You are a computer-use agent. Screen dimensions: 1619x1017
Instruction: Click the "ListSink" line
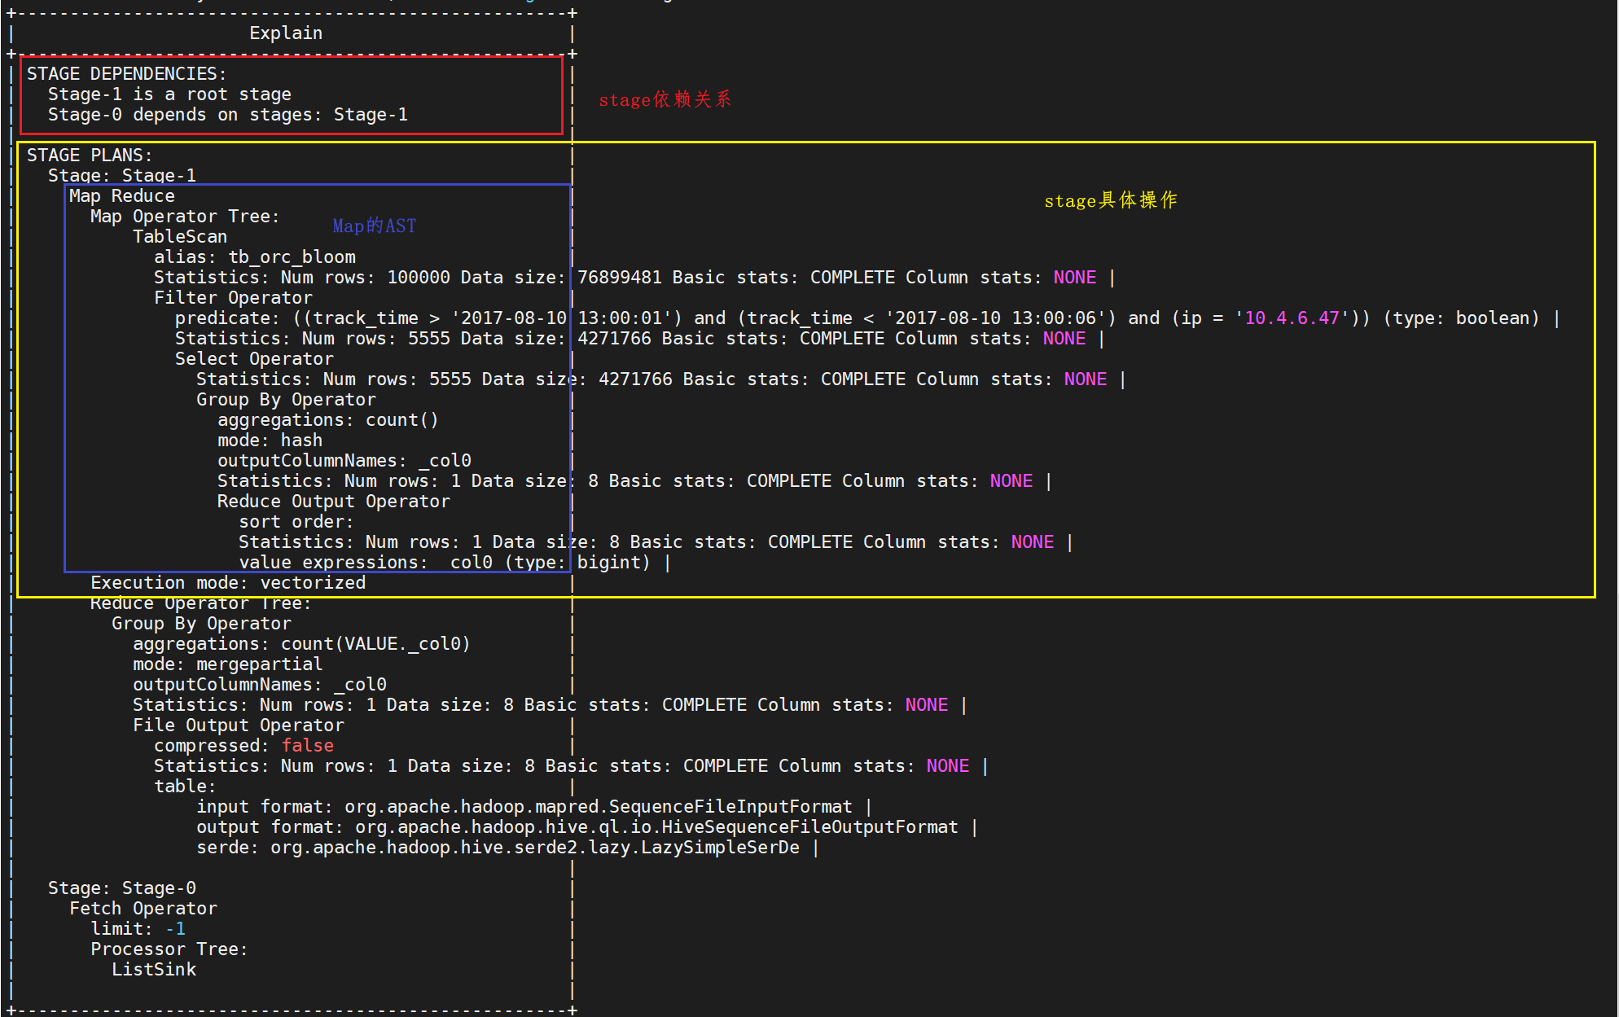click(154, 970)
